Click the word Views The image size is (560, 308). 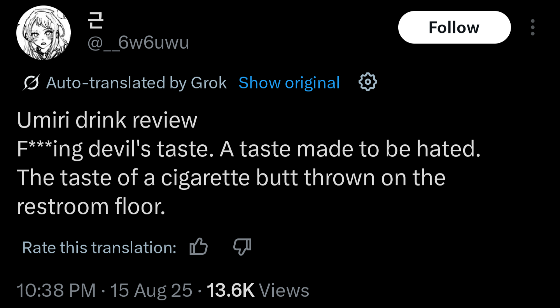pyautogui.click(x=283, y=290)
